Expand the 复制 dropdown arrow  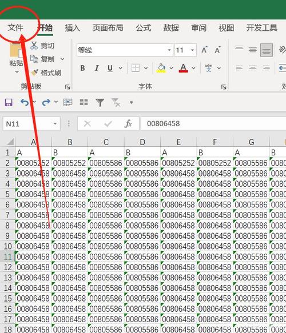(x=62, y=59)
